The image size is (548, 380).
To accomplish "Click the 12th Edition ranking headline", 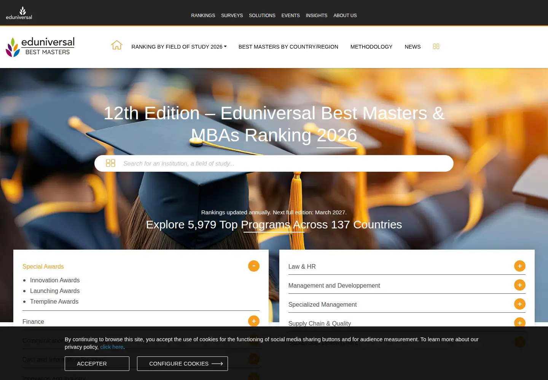I will [x=274, y=124].
